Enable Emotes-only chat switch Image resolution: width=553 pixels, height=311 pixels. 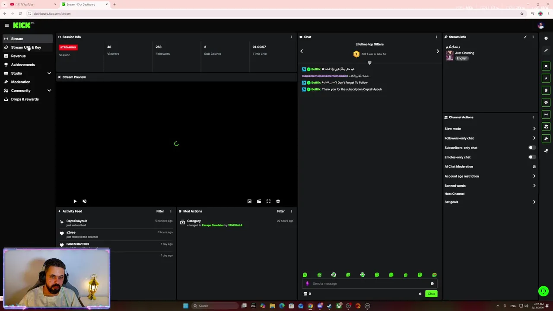(532, 157)
